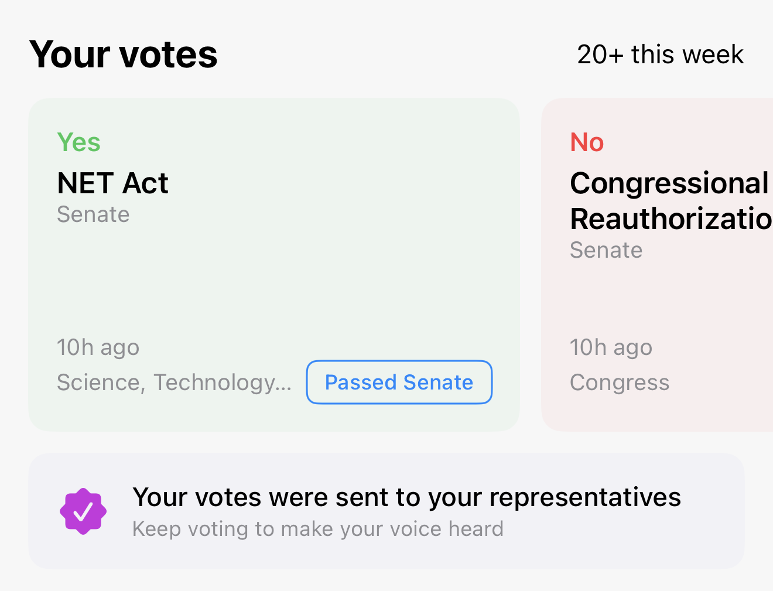
Task: Click the green Yes vote label
Action: 78,142
